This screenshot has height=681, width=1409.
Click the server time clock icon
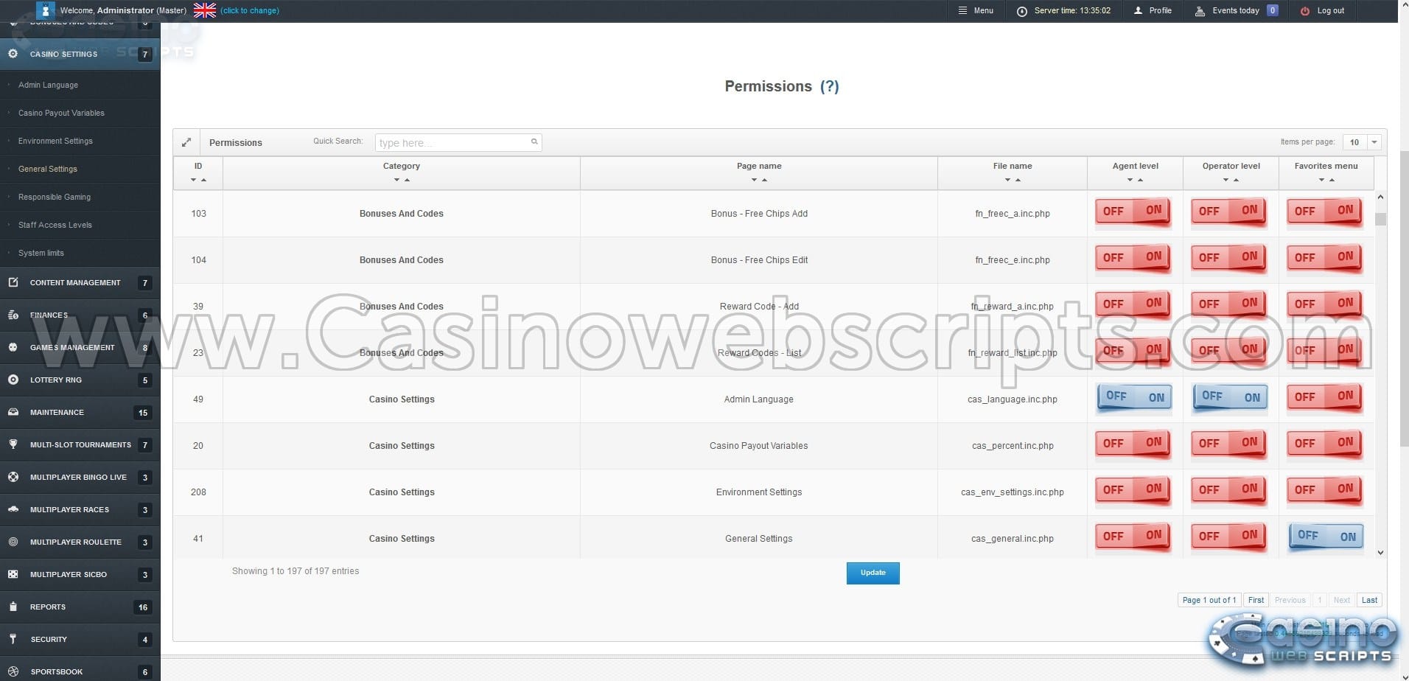[x=1022, y=11]
